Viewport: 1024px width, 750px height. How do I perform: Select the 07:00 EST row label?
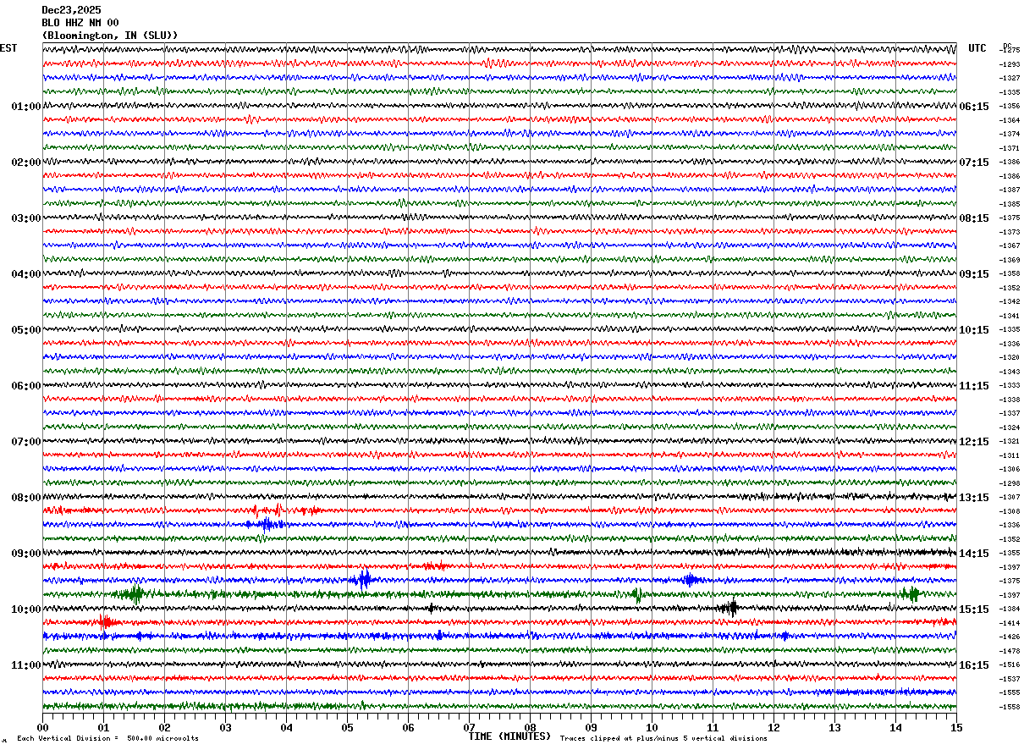26,442
